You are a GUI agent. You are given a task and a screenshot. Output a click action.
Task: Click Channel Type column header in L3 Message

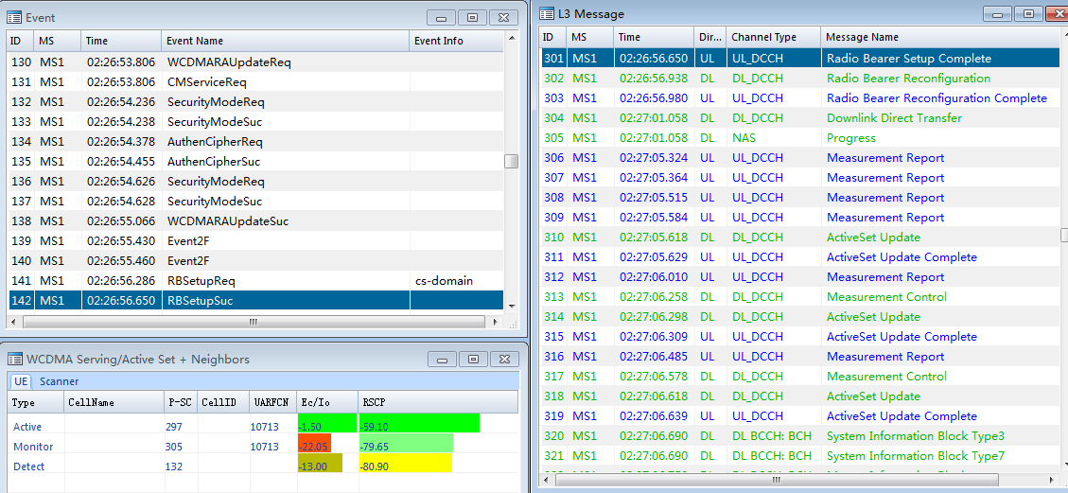(x=773, y=38)
